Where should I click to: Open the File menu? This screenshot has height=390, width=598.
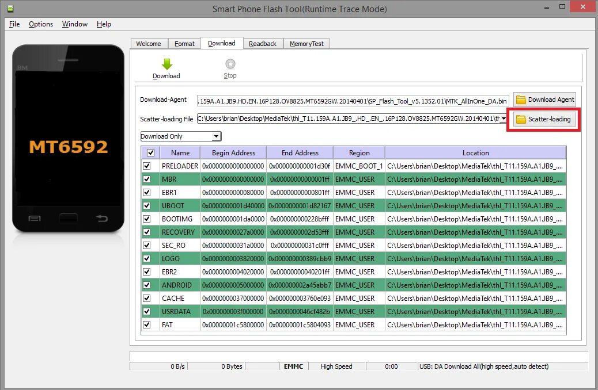(14, 24)
